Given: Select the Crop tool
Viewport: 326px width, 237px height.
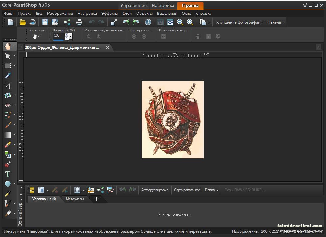Looking at the screenshot, I should [x=8, y=85].
